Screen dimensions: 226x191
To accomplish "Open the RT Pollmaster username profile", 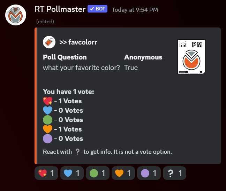I will (60, 9).
